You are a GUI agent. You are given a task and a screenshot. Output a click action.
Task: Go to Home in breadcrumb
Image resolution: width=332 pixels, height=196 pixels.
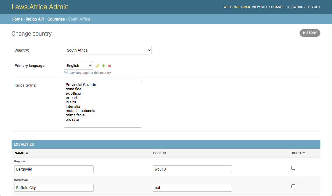pyautogui.click(x=17, y=19)
